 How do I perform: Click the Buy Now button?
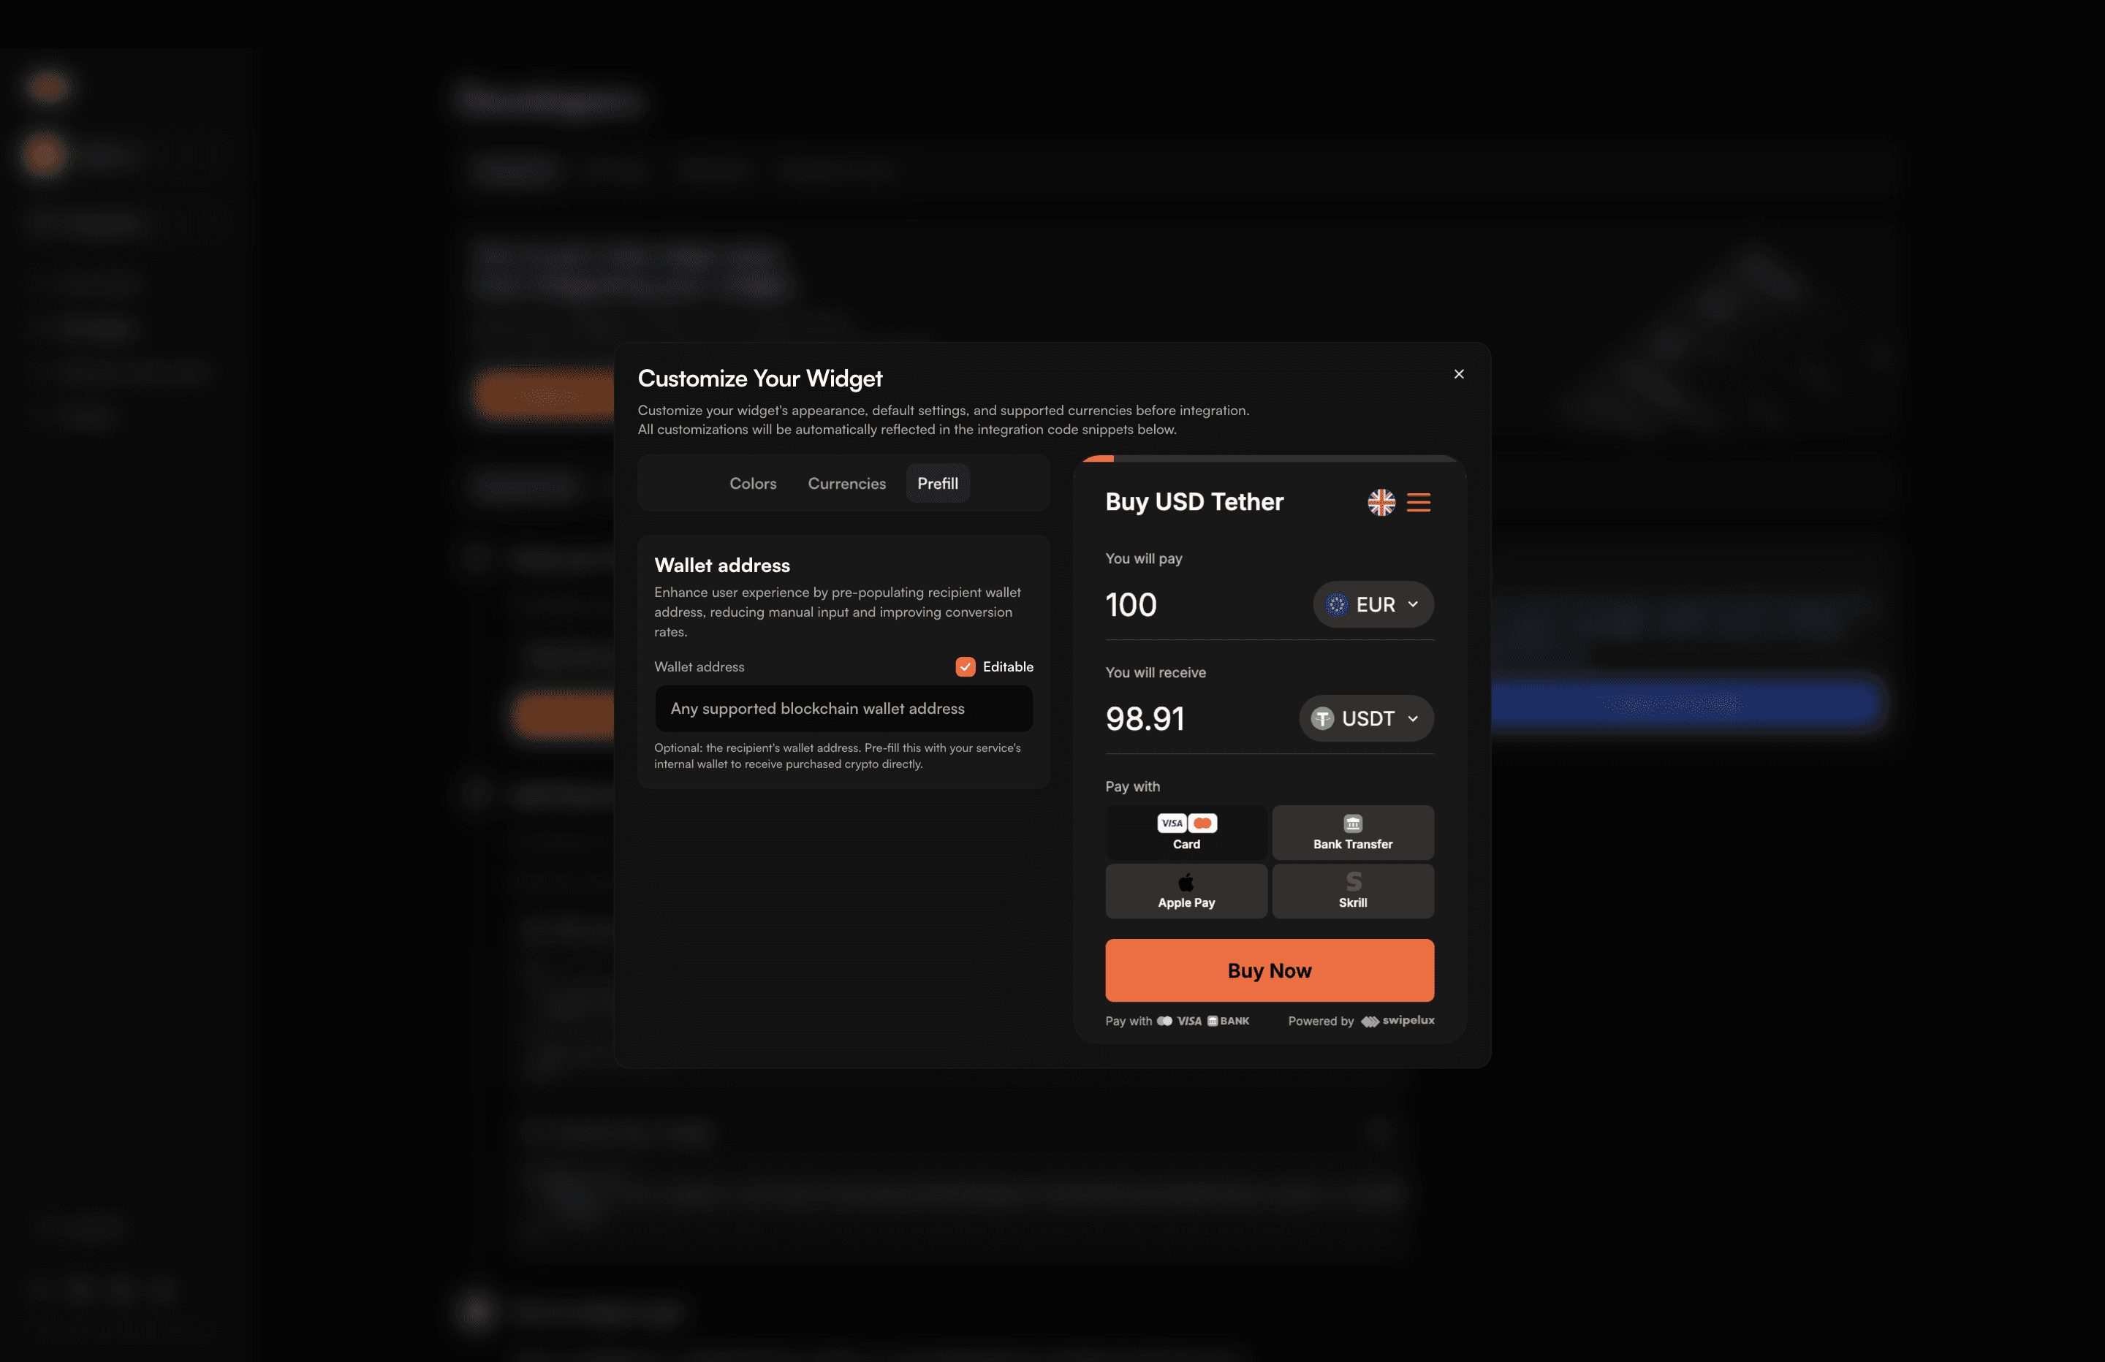point(1269,970)
